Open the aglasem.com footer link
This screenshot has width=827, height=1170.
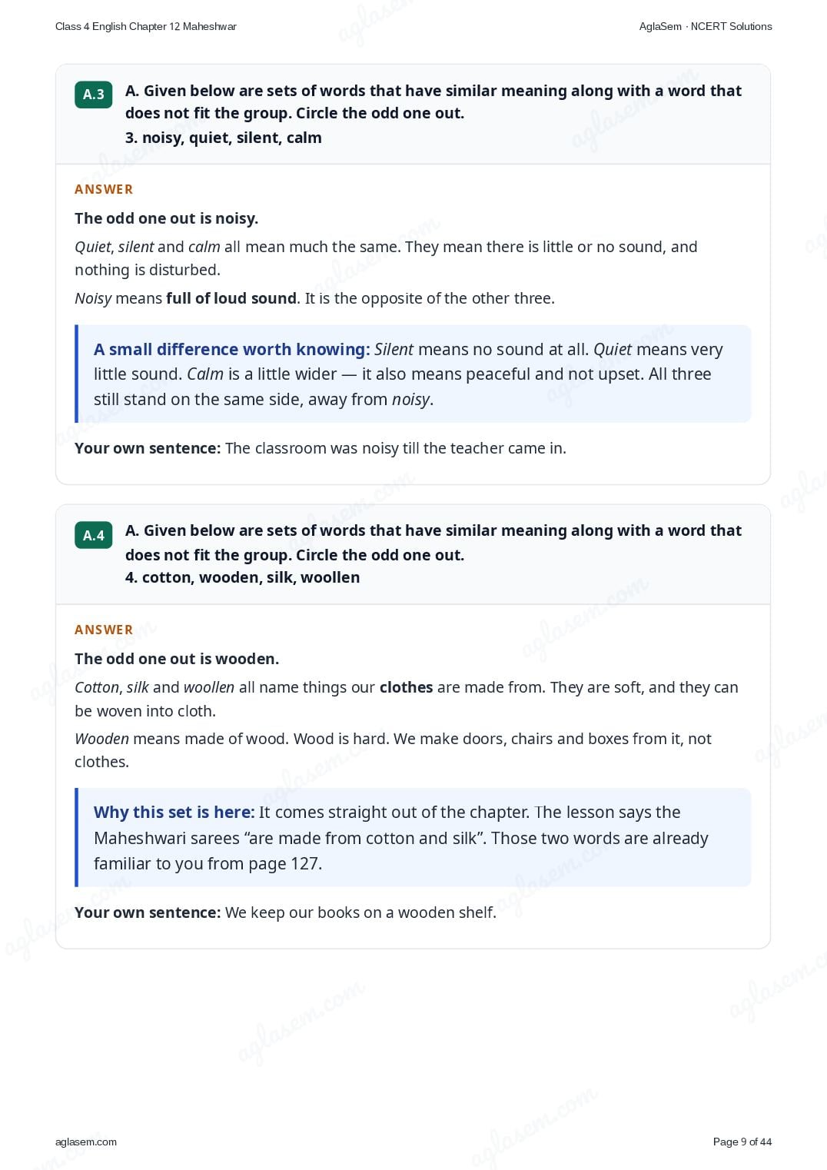tap(86, 1142)
